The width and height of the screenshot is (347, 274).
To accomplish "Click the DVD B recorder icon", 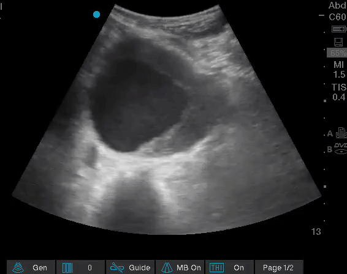I will click(341, 149).
